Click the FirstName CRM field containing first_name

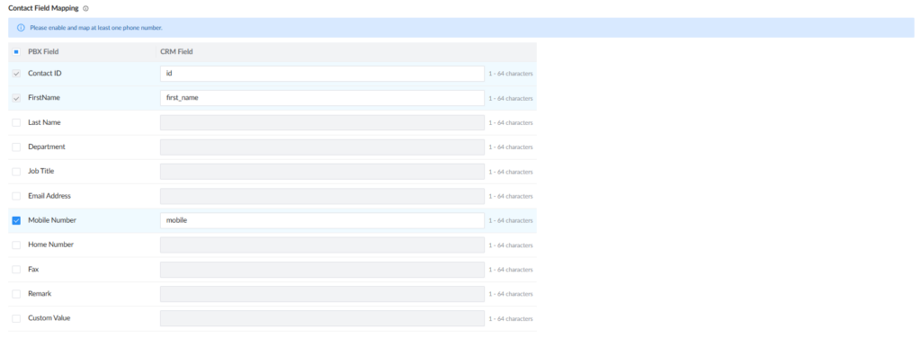pyautogui.click(x=322, y=98)
